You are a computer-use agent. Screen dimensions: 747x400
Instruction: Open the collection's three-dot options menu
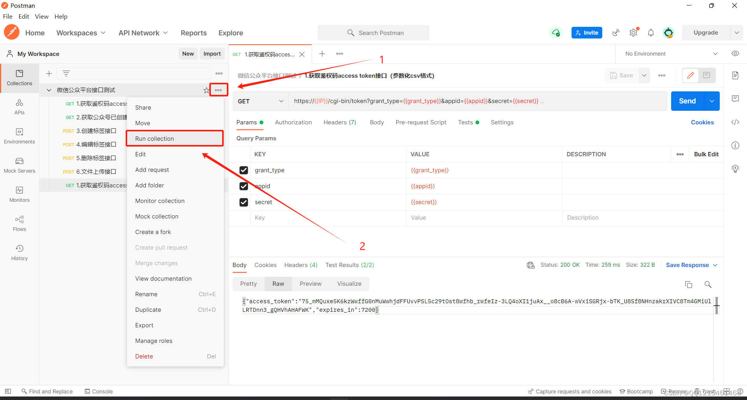(218, 90)
